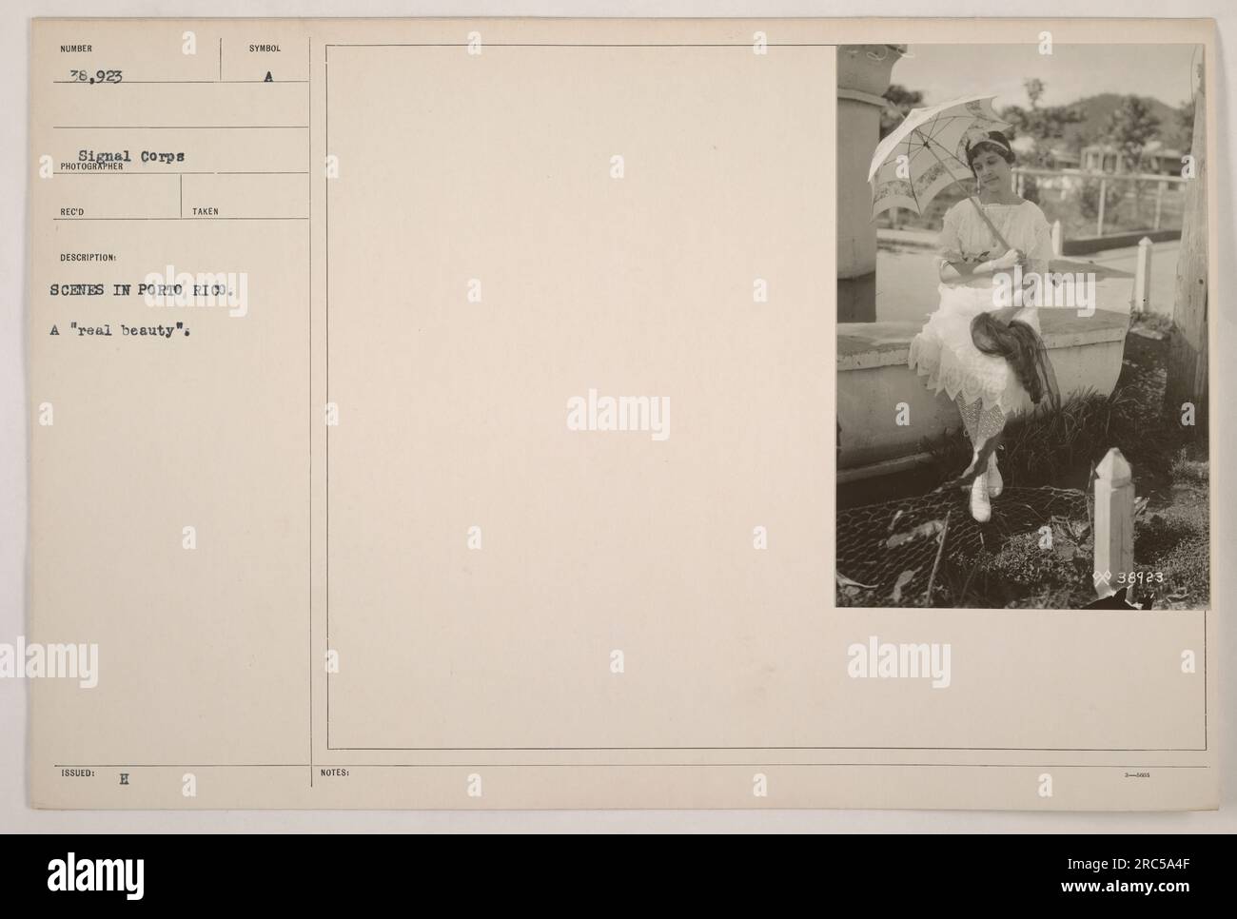Click the photograph of woman with parasol

[x=1023, y=325]
